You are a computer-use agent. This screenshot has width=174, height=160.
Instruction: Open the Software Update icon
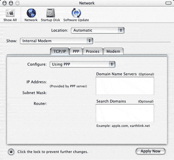click(76, 13)
